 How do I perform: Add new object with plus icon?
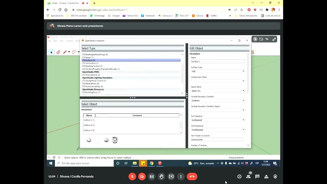[x=89, y=140]
